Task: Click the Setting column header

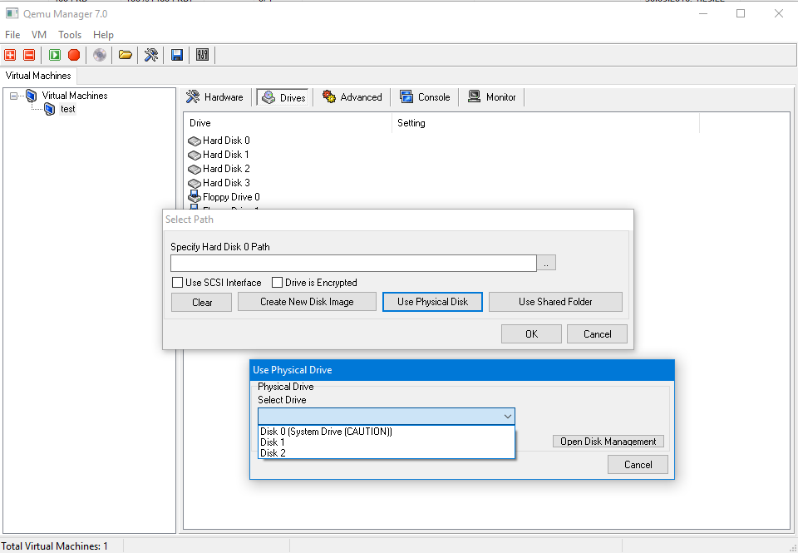Action: point(545,123)
